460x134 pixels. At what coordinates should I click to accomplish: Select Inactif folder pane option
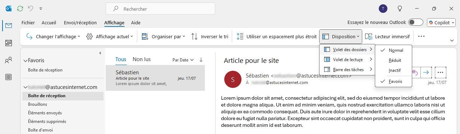tap(394, 70)
